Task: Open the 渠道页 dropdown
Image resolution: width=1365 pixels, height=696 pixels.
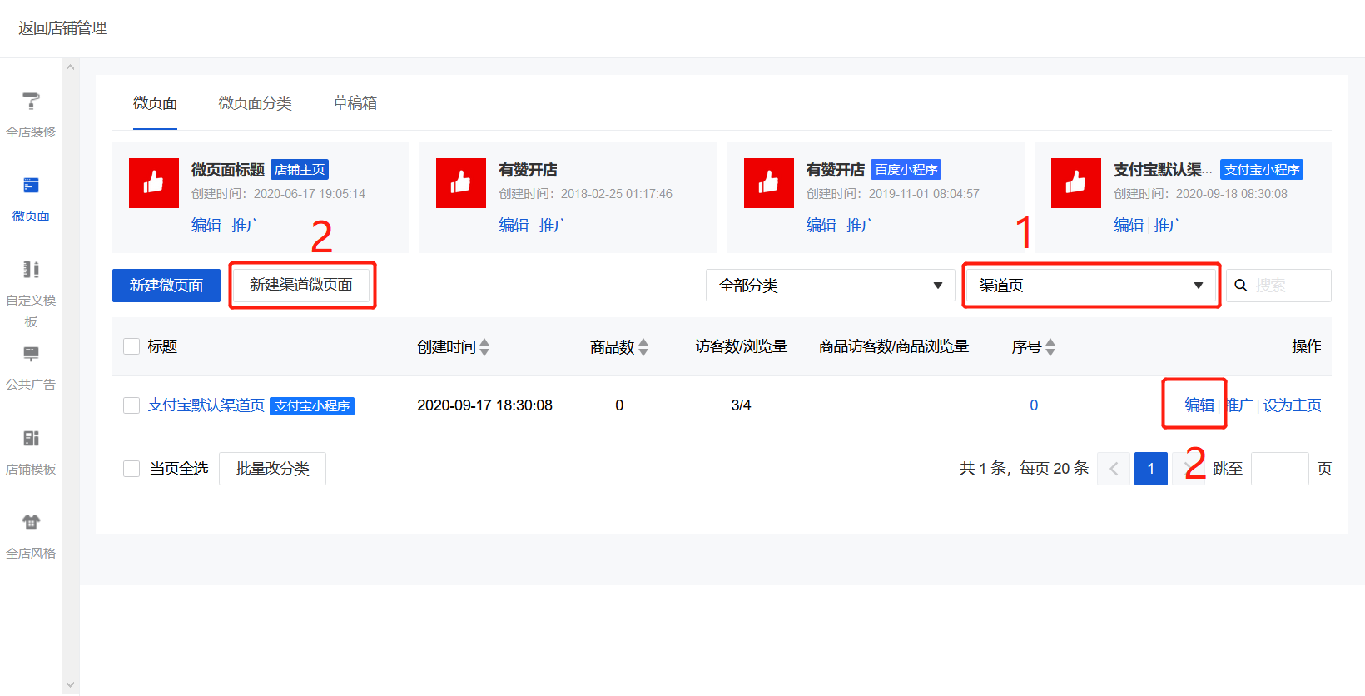Action: click(x=1091, y=286)
